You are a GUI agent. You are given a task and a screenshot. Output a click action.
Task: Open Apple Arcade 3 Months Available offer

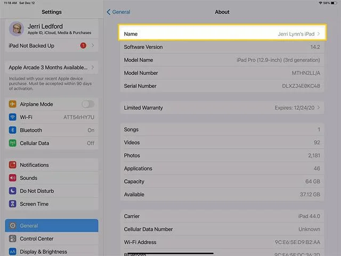(52, 67)
